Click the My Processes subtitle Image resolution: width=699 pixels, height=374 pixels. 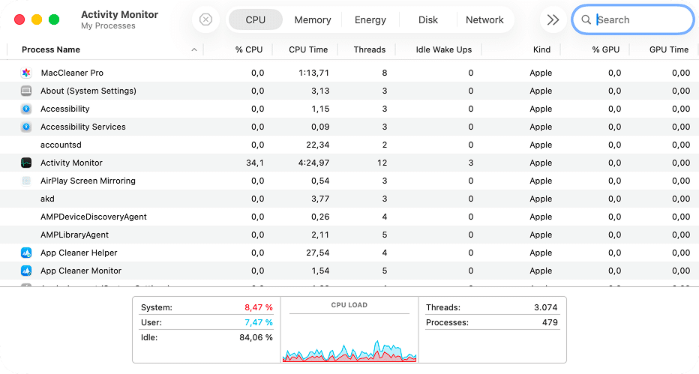point(108,25)
